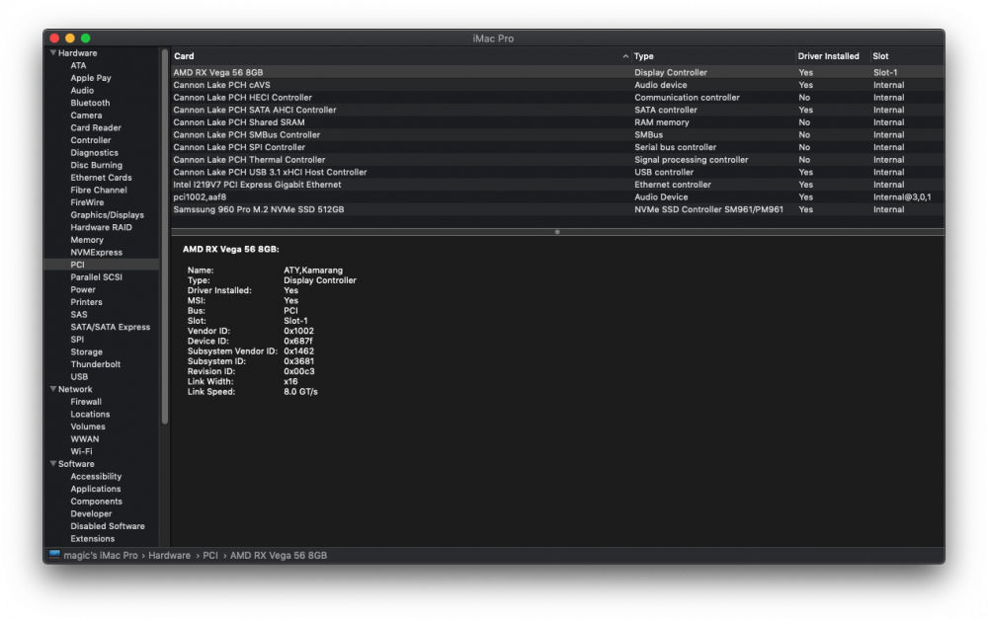Select Cannon Lake PCH USB 3.1 xHCI row

557,172
